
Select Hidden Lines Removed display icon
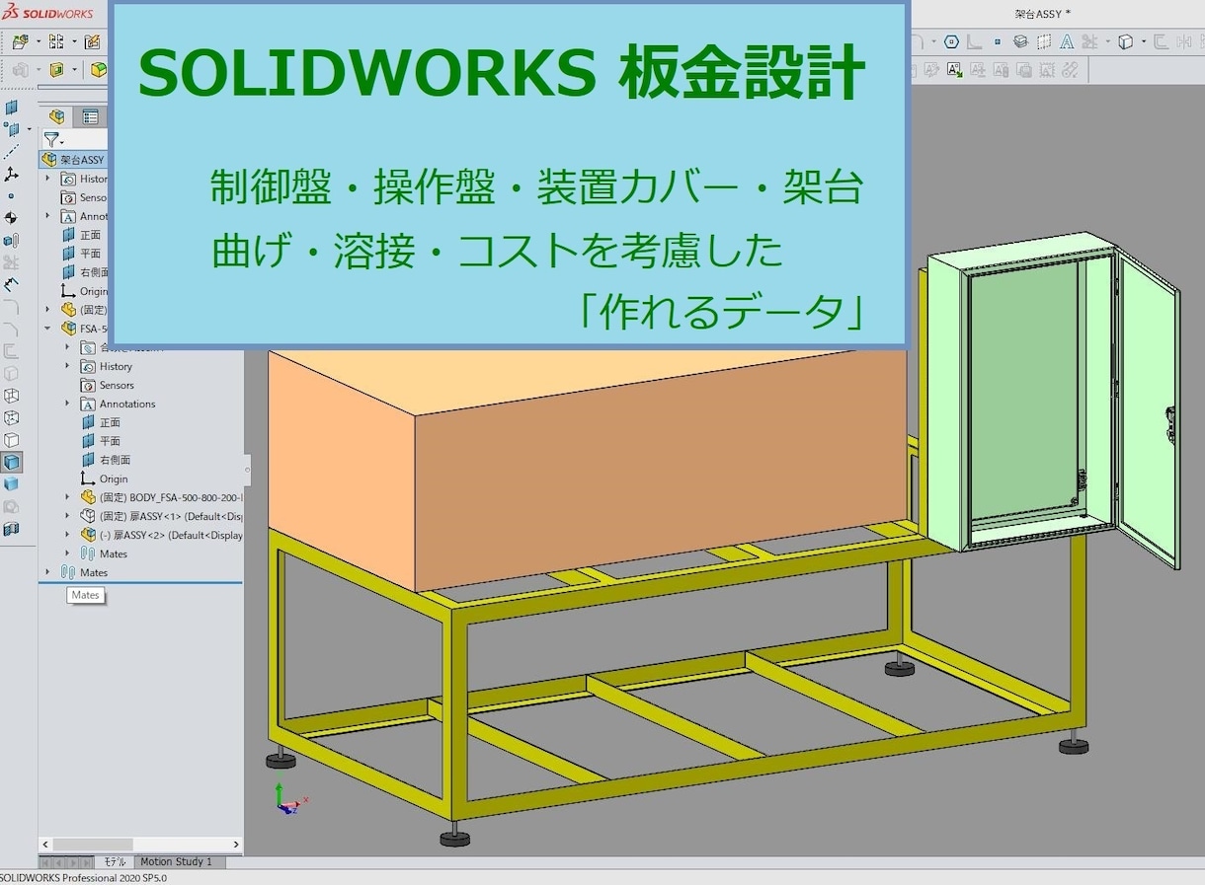pos(11,440)
